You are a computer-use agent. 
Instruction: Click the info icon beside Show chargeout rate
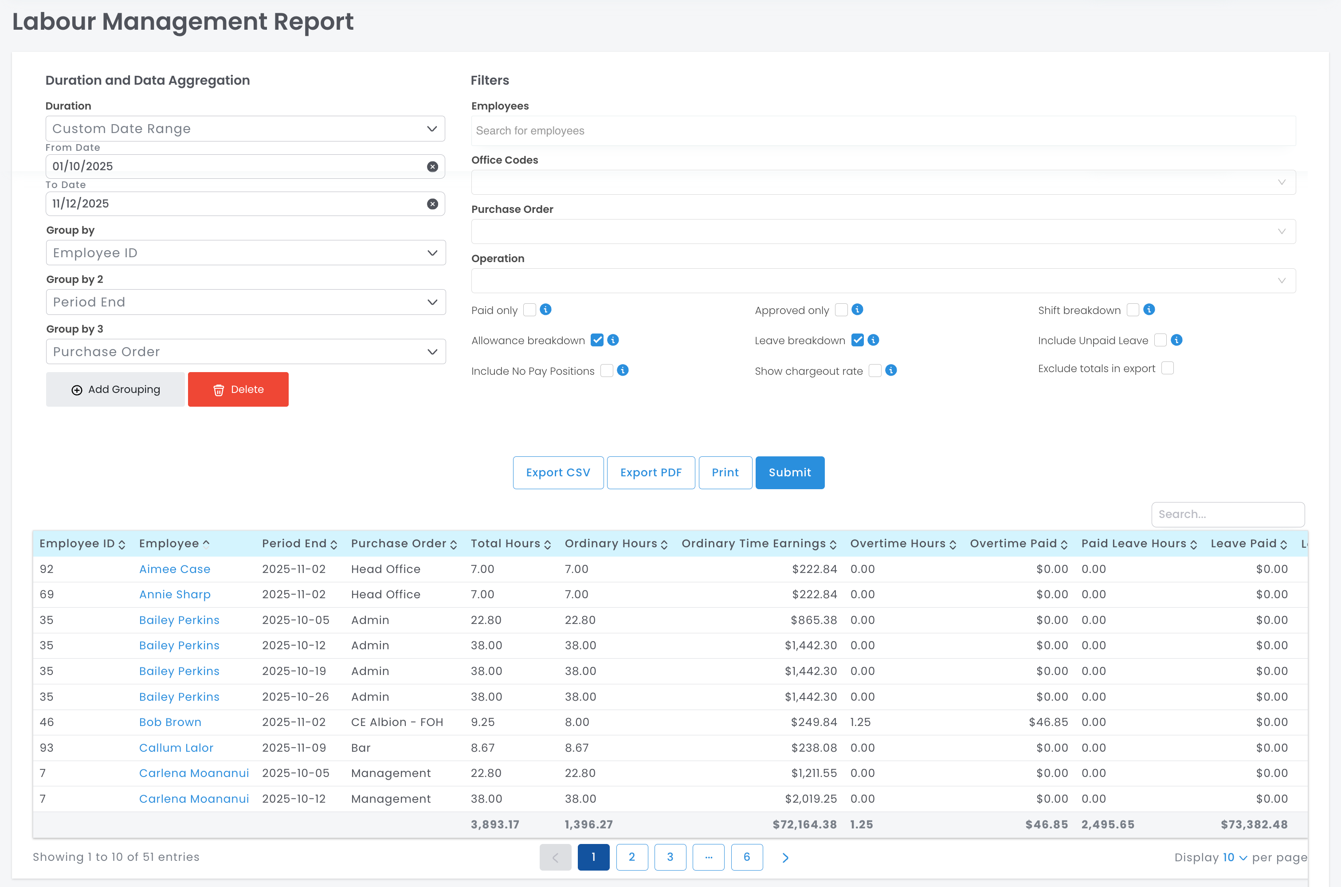tap(891, 370)
